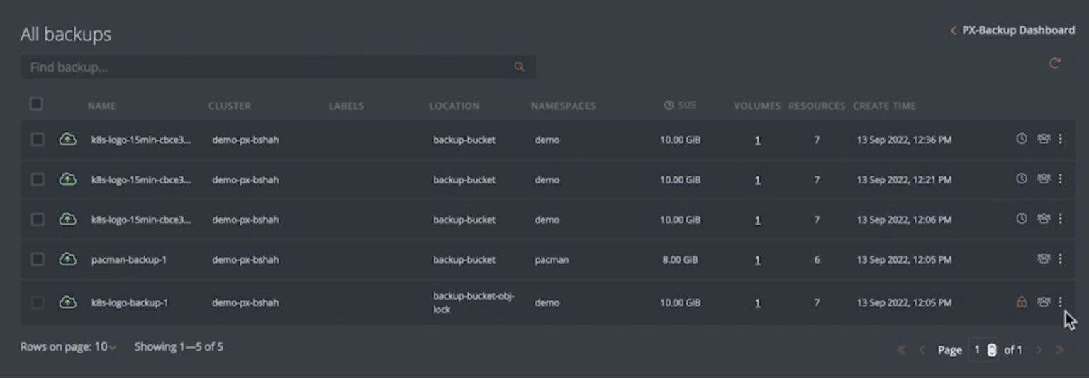Click the refresh icon above the table
This screenshot has width=1089, height=379.
tap(1055, 64)
